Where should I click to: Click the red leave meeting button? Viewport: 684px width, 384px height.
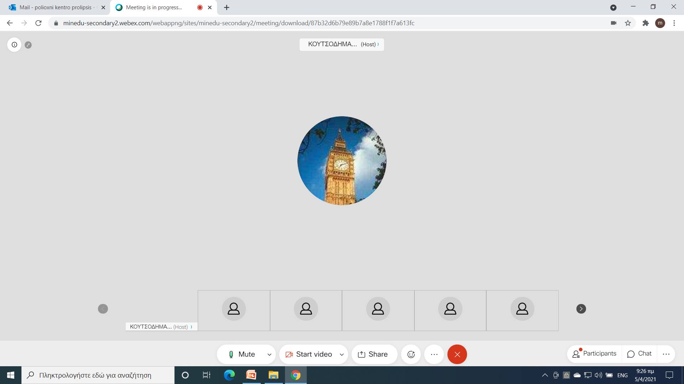(x=457, y=354)
